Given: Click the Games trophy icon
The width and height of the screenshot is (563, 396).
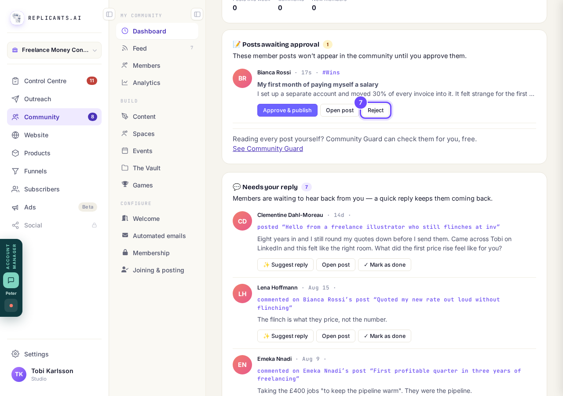Looking at the screenshot, I should coord(125,185).
